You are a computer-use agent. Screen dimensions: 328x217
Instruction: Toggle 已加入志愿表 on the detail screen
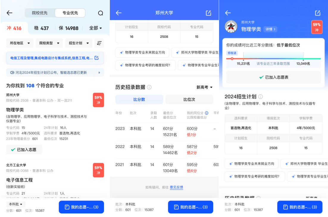(x=274, y=77)
